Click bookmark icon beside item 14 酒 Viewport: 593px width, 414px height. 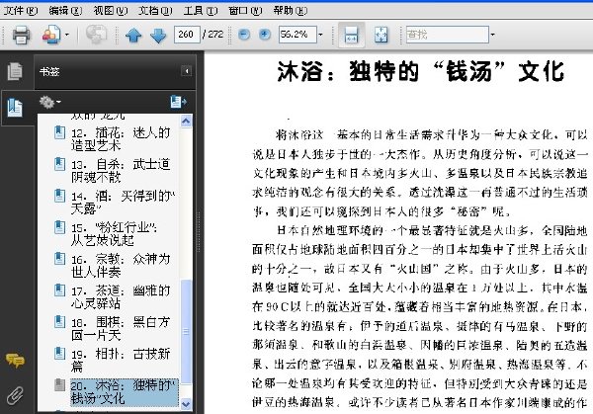tap(59, 196)
